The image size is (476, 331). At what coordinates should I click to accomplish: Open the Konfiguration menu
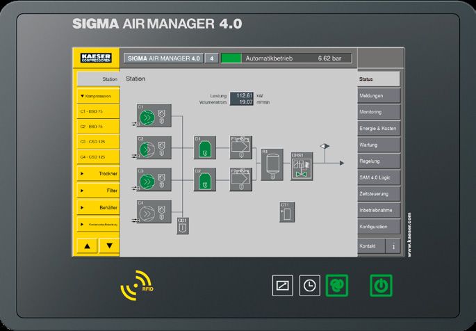pos(379,227)
